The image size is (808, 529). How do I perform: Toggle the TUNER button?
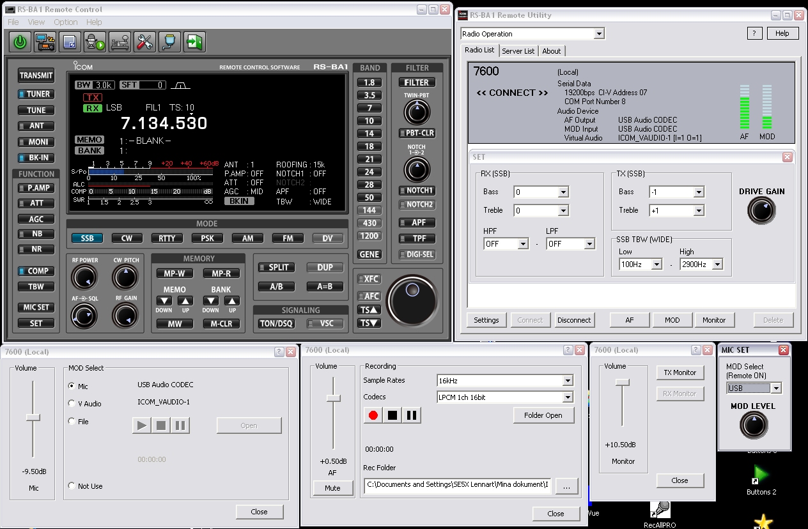tap(36, 94)
